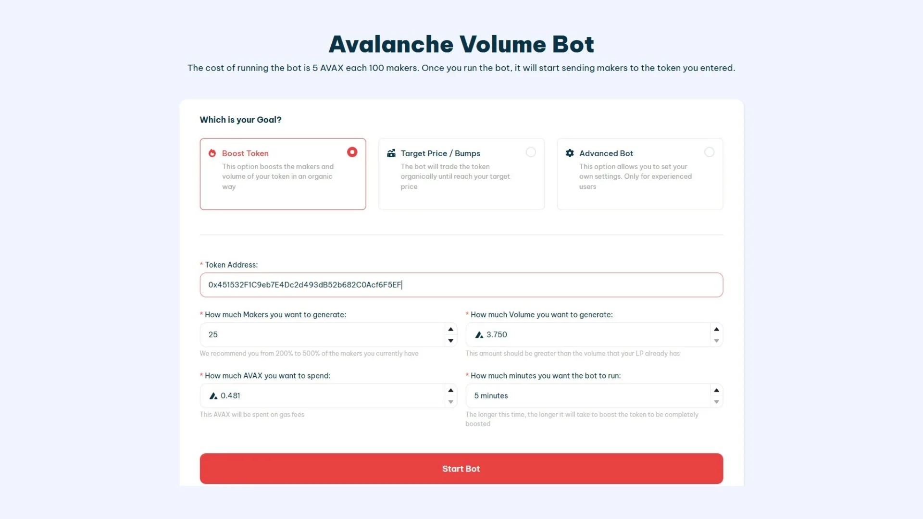The width and height of the screenshot is (923, 519).
Task: Click the Boost Token flame icon
Action: coord(212,153)
